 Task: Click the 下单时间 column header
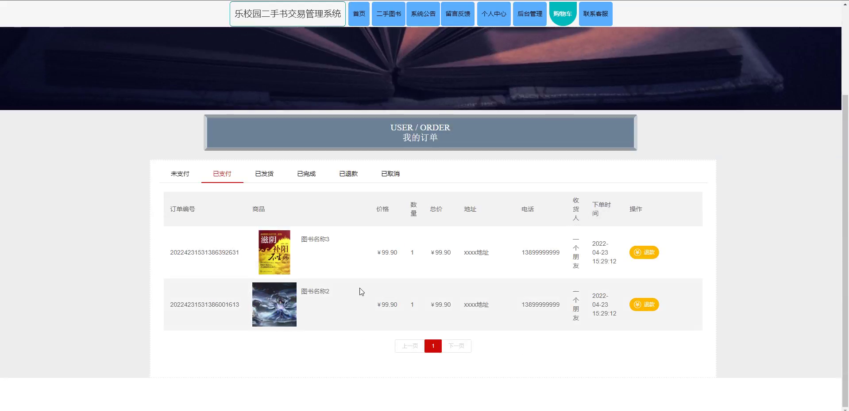click(602, 209)
